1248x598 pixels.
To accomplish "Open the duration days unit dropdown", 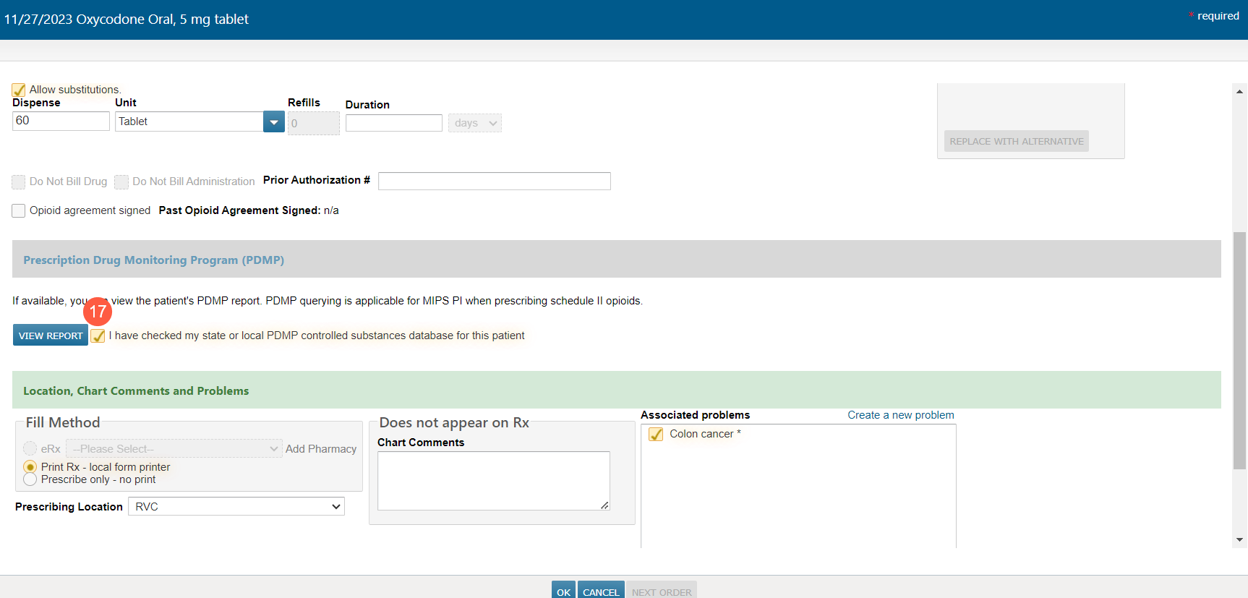I will point(475,123).
